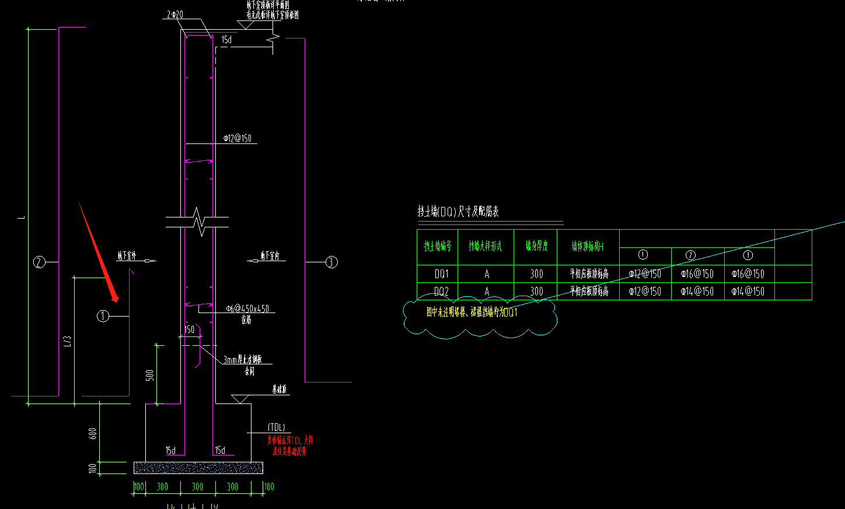845x509 pixels.
Task: Click the 地下室内 label
Action: [270, 255]
